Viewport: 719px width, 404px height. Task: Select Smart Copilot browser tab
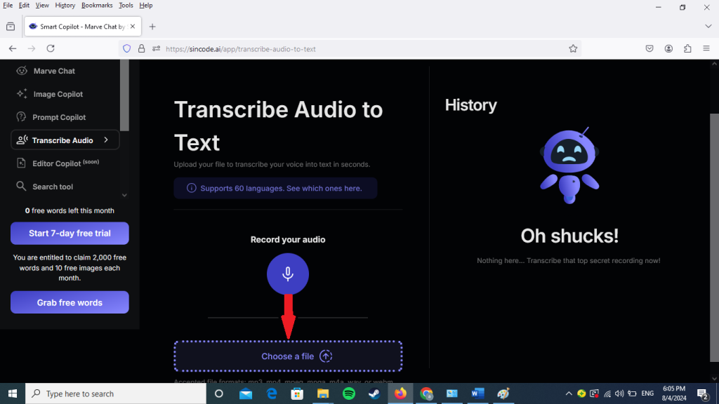pyautogui.click(x=83, y=27)
